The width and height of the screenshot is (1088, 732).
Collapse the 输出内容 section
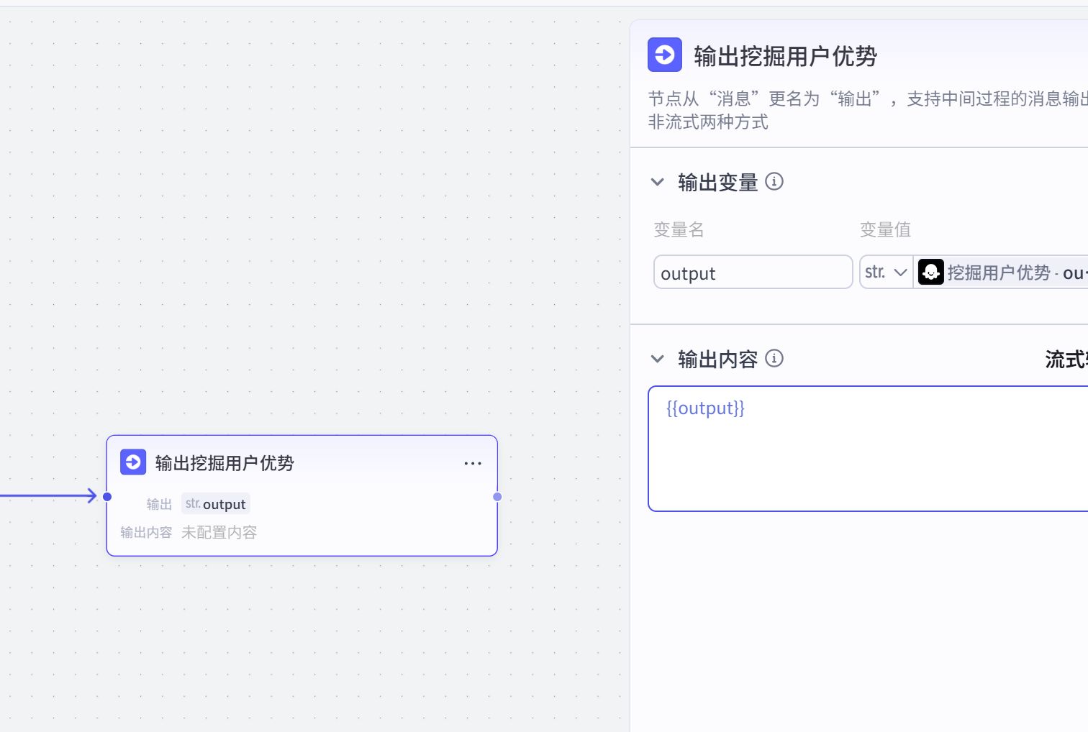click(657, 358)
